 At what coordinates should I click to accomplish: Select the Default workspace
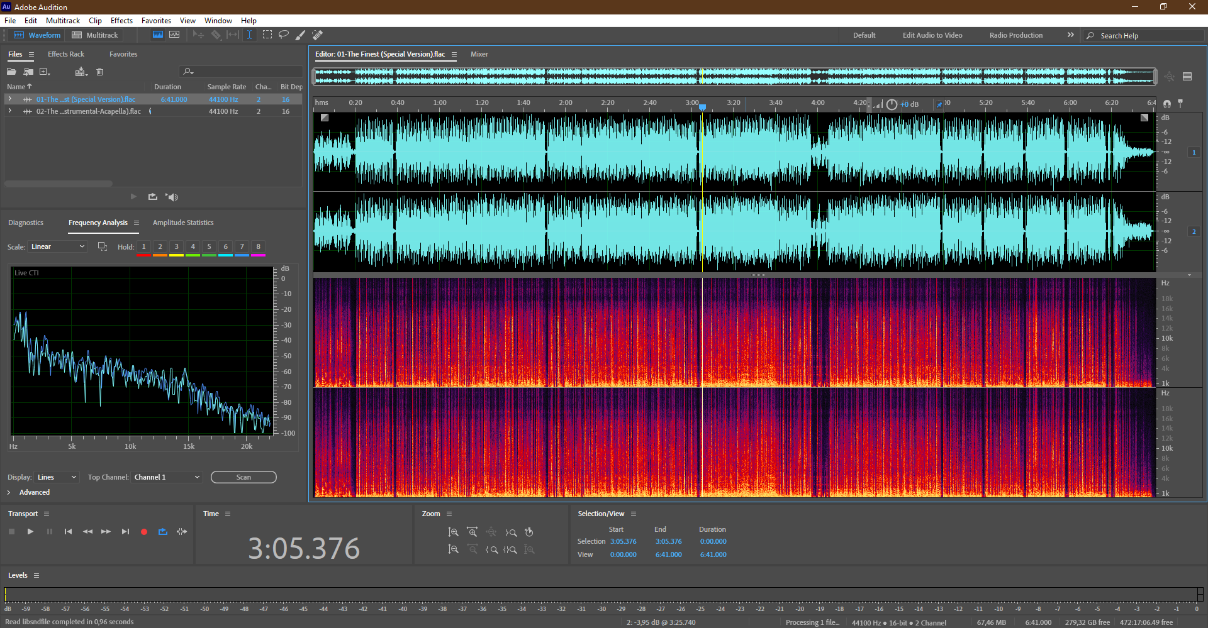coord(864,35)
